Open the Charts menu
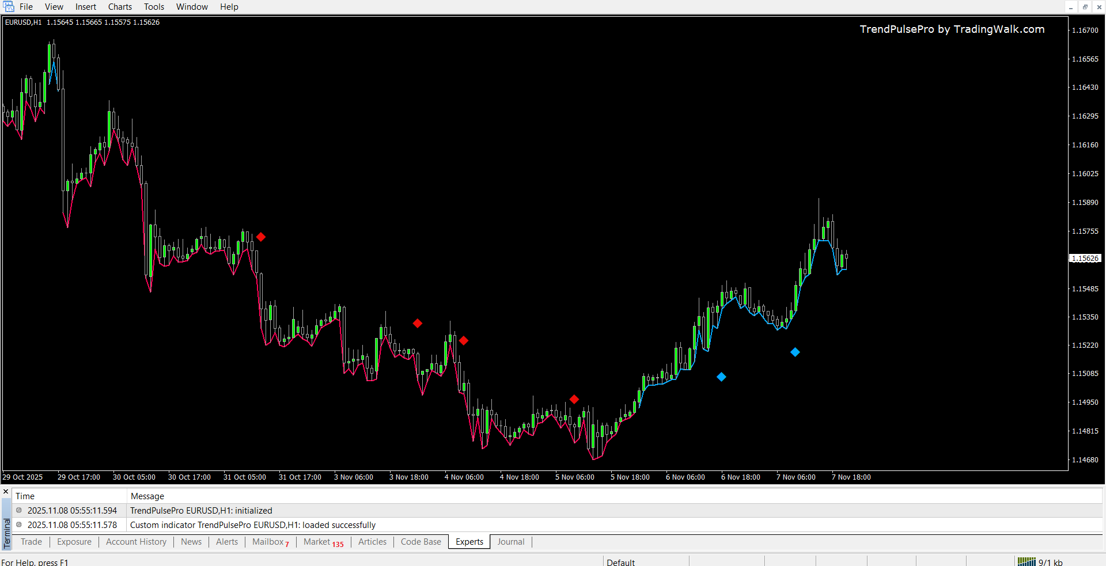Viewport: 1106px width, 566px height. (120, 7)
